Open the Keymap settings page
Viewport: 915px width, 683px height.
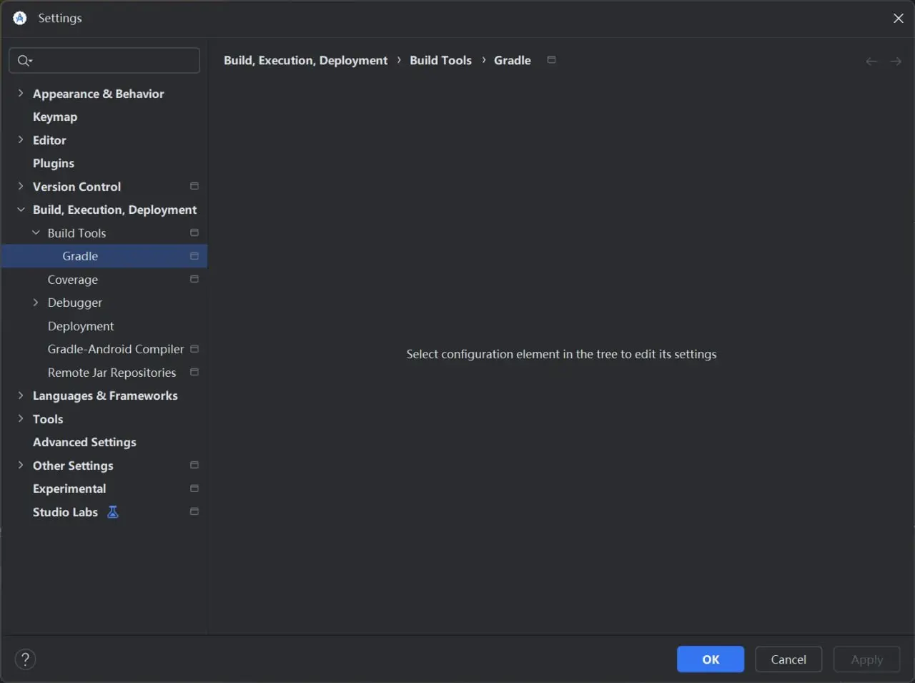(55, 117)
